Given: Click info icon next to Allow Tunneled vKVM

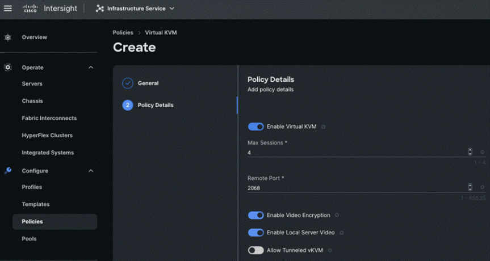Looking at the screenshot, I should [x=330, y=250].
